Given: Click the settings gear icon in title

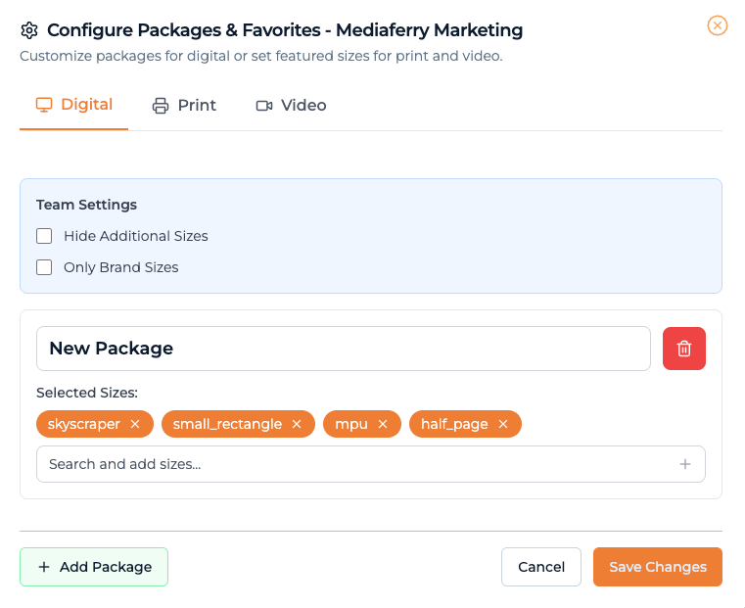Looking at the screenshot, I should coord(29,30).
